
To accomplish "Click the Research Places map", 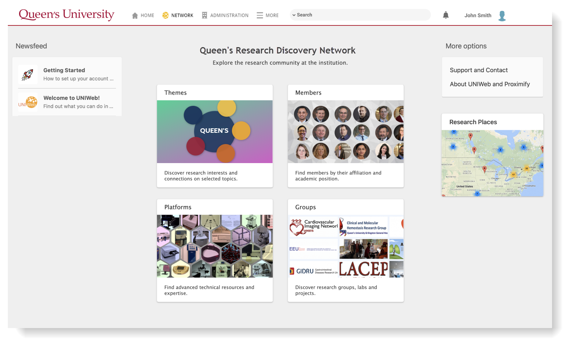I will click(x=492, y=163).
